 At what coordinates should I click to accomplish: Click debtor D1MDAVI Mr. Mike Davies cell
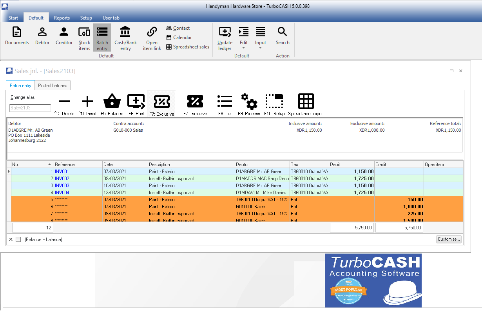coord(262,193)
